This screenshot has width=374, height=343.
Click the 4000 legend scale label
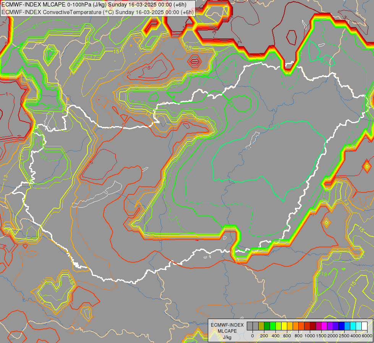coord(356,336)
